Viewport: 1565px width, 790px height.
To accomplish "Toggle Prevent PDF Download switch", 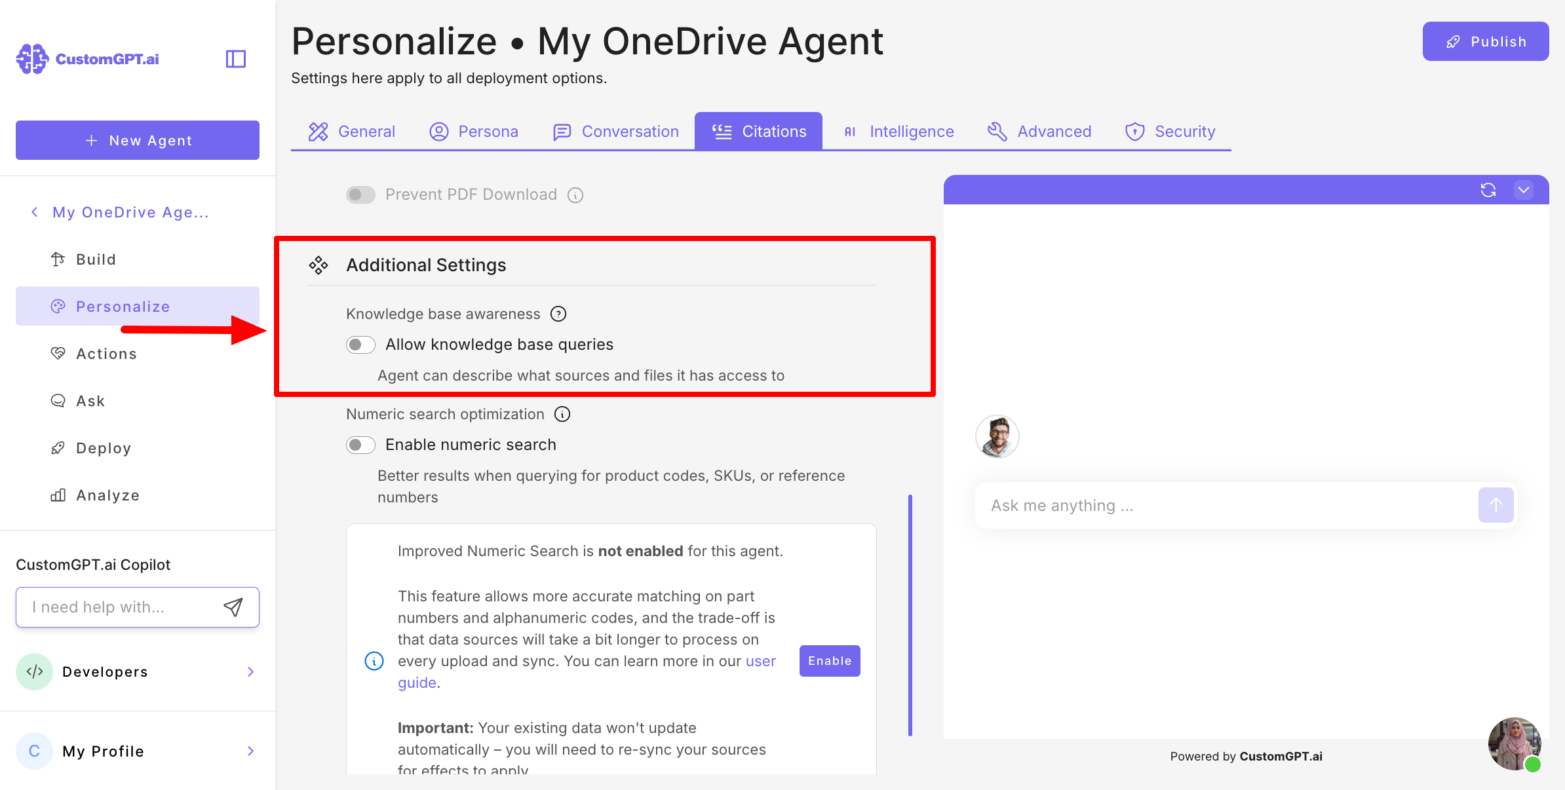I will (360, 195).
